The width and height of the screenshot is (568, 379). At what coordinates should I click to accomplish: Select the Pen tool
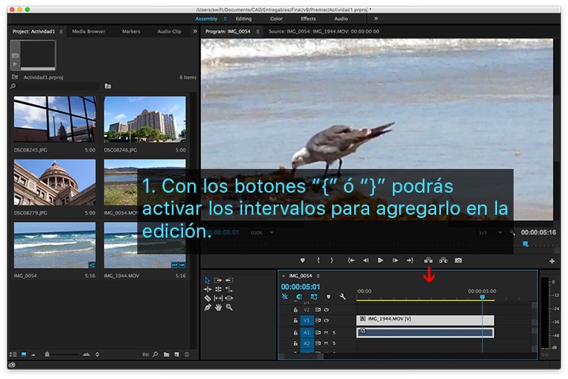[x=207, y=307]
